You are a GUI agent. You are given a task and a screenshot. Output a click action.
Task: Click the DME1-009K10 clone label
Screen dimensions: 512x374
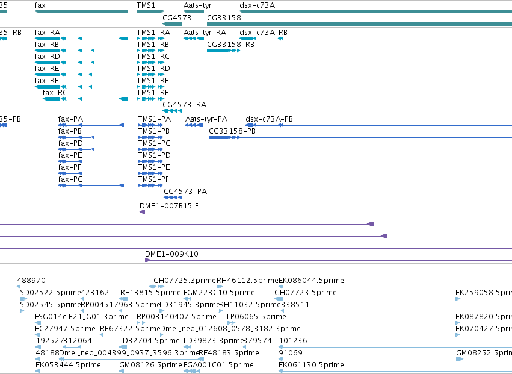(x=171, y=254)
